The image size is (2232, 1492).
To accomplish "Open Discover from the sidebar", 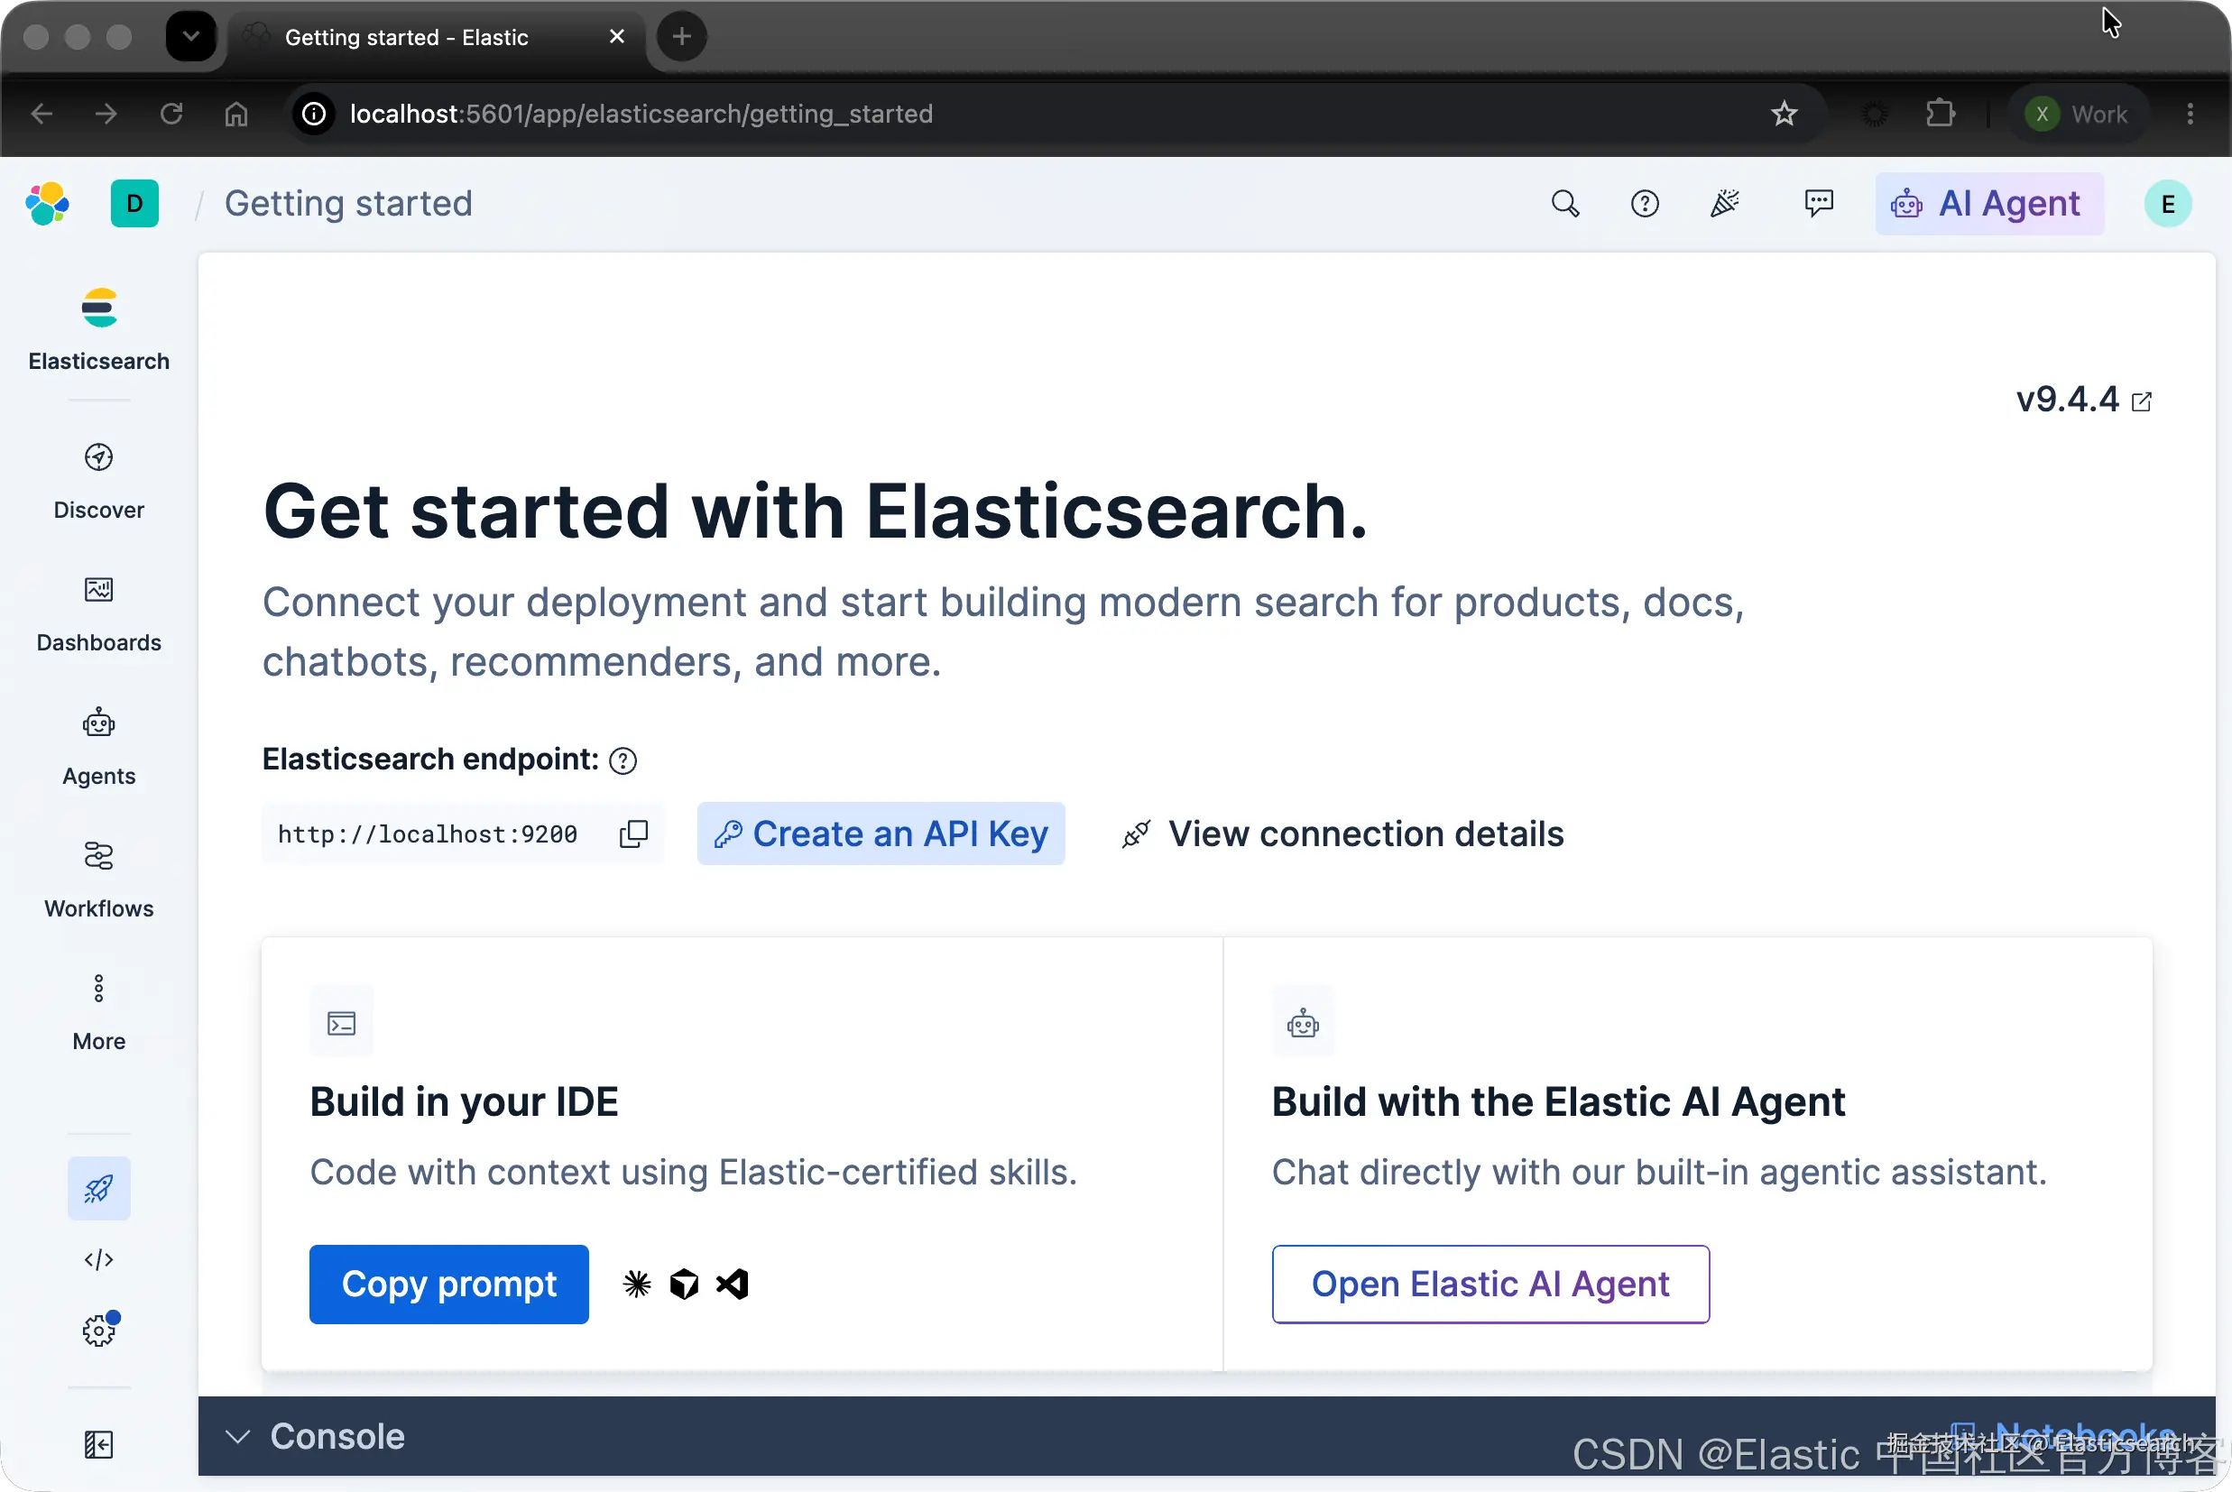I will click(99, 482).
